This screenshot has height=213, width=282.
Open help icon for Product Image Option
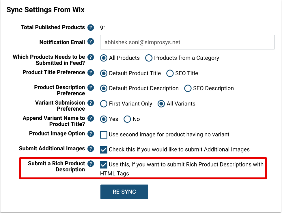click(91, 134)
